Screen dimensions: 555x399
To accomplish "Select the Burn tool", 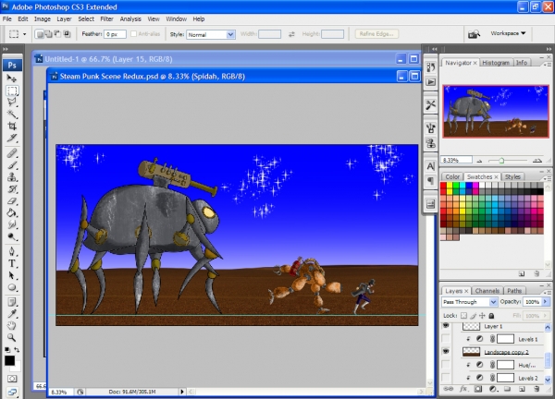I will pyautogui.click(x=12, y=236).
